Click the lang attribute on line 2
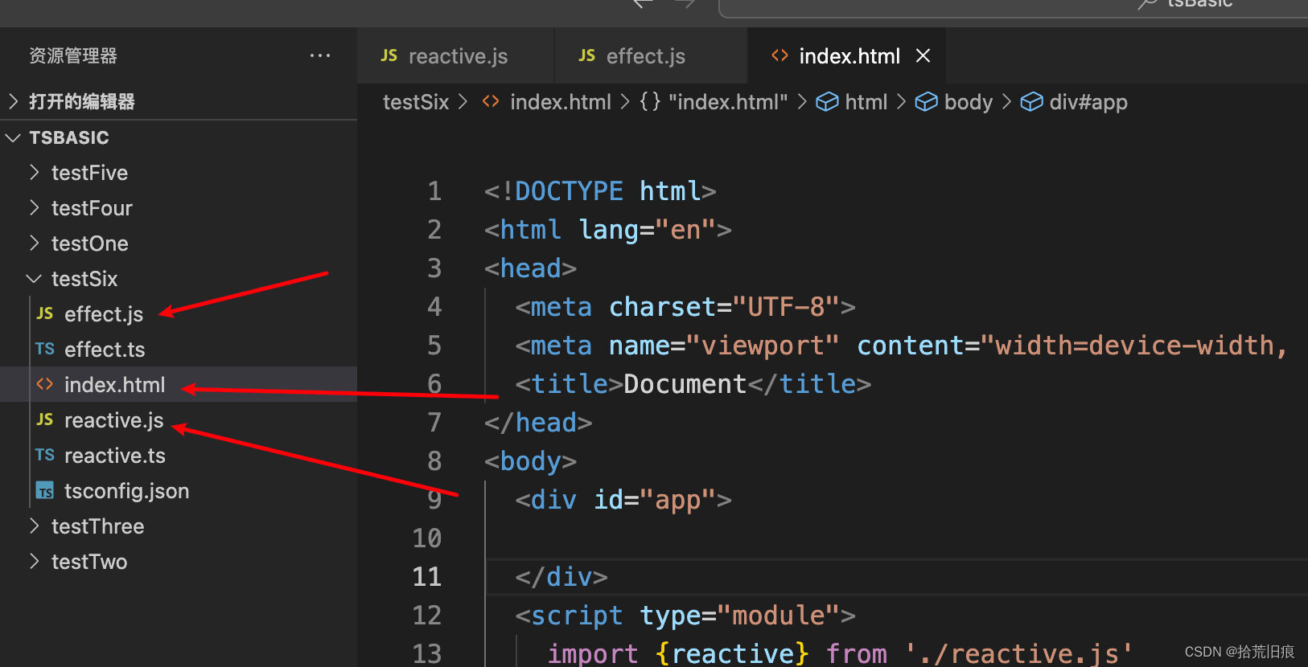Image resolution: width=1308 pixels, height=667 pixels. point(608,230)
